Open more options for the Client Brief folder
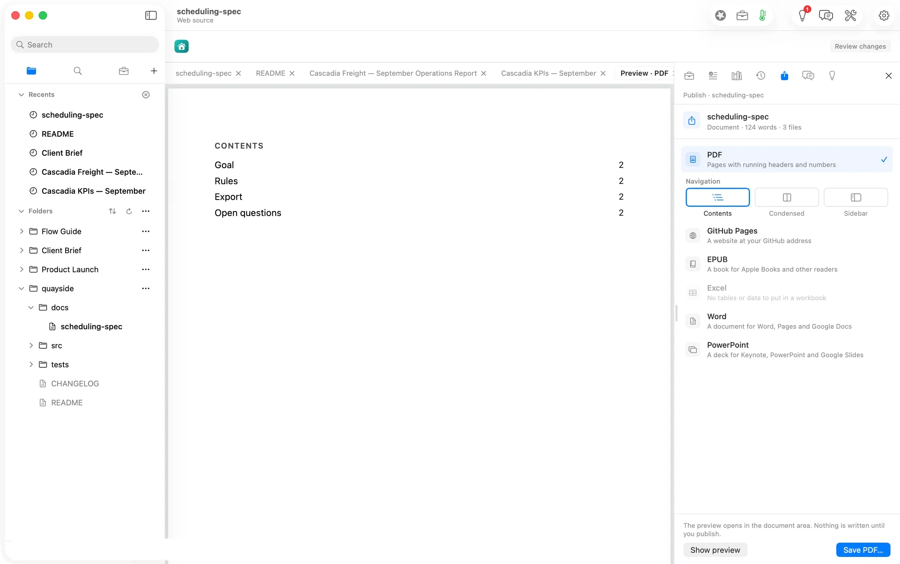This screenshot has height=564, width=900. coord(146,251)
